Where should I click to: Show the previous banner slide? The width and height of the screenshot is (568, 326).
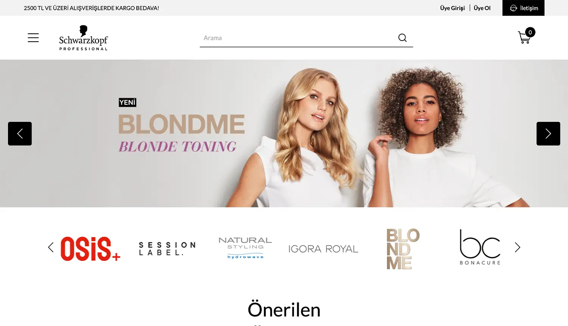point(20,133)
